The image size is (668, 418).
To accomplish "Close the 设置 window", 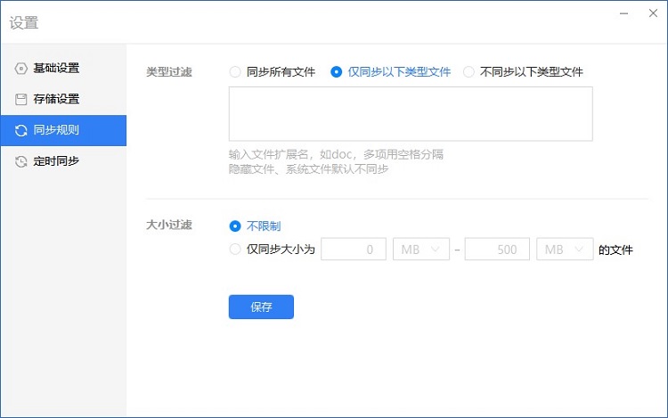I will click(x=653, y=13).
